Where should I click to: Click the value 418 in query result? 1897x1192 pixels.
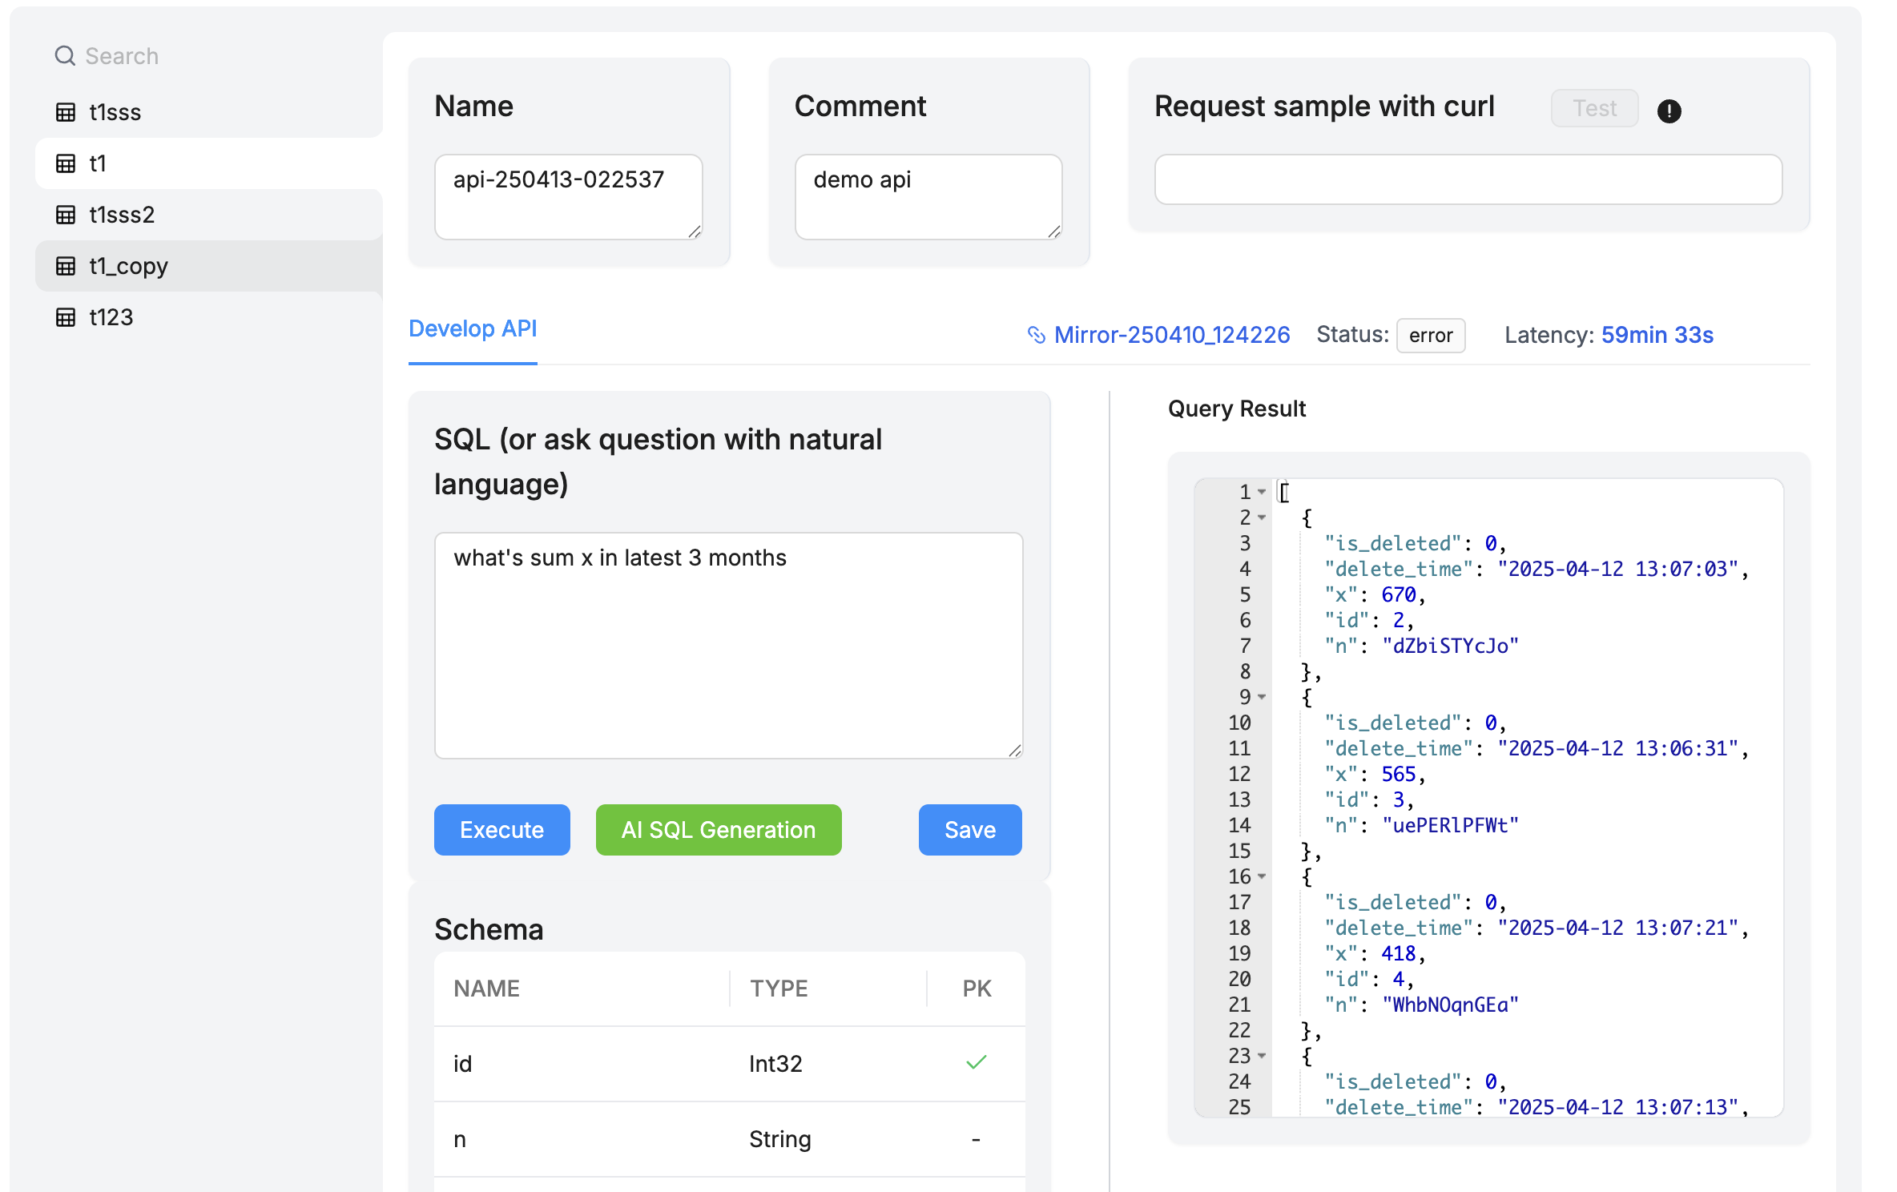point(1399,953)
